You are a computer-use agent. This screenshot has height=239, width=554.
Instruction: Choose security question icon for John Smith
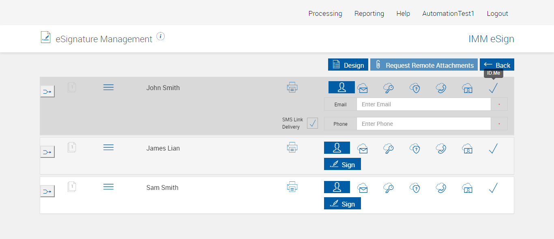click(x=414, y=88)
